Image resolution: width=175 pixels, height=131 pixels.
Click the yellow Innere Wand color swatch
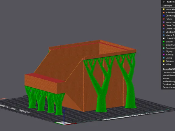(x=164, y=9)
